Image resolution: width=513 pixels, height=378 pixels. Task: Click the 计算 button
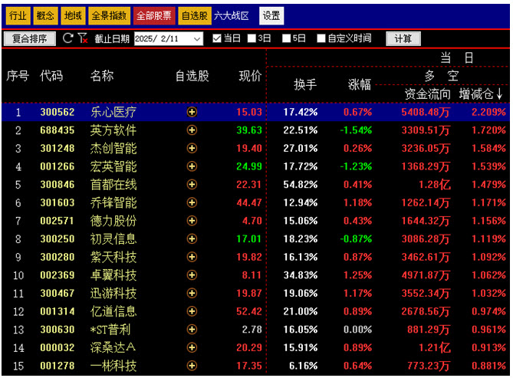pyautogui.click(x=403, y=38)
